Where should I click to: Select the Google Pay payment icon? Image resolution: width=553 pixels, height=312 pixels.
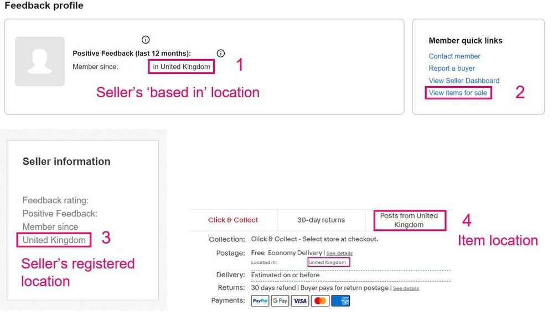coord(280,301)
